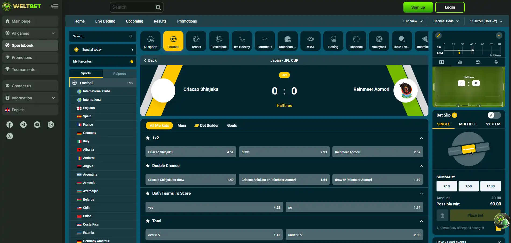Open the YouTube social link
Screen dimensions: 511x243
[37, 125]
